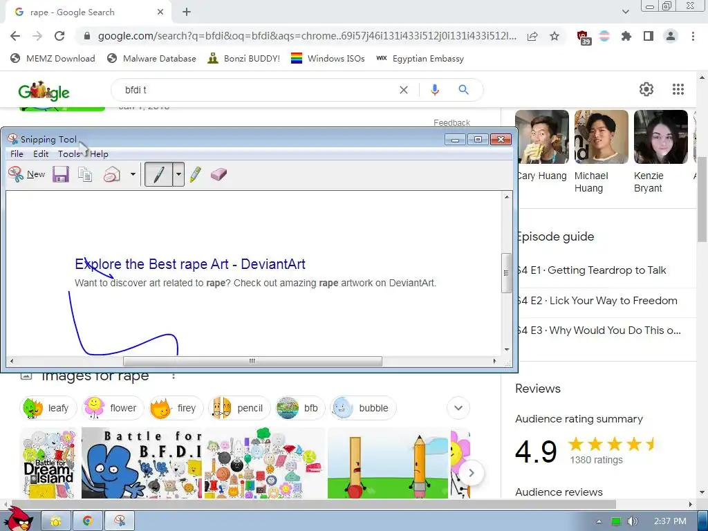Open Kenzie Bryant's cast photo
The width and height of the screenshot is (708, 531).
point(660,137)
